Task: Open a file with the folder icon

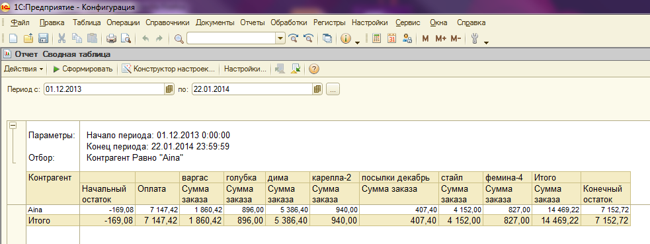Action: tap(28, 38)
